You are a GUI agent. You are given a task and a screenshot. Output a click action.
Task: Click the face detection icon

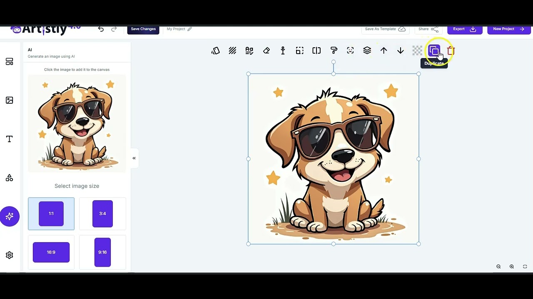tap(350, 50)
